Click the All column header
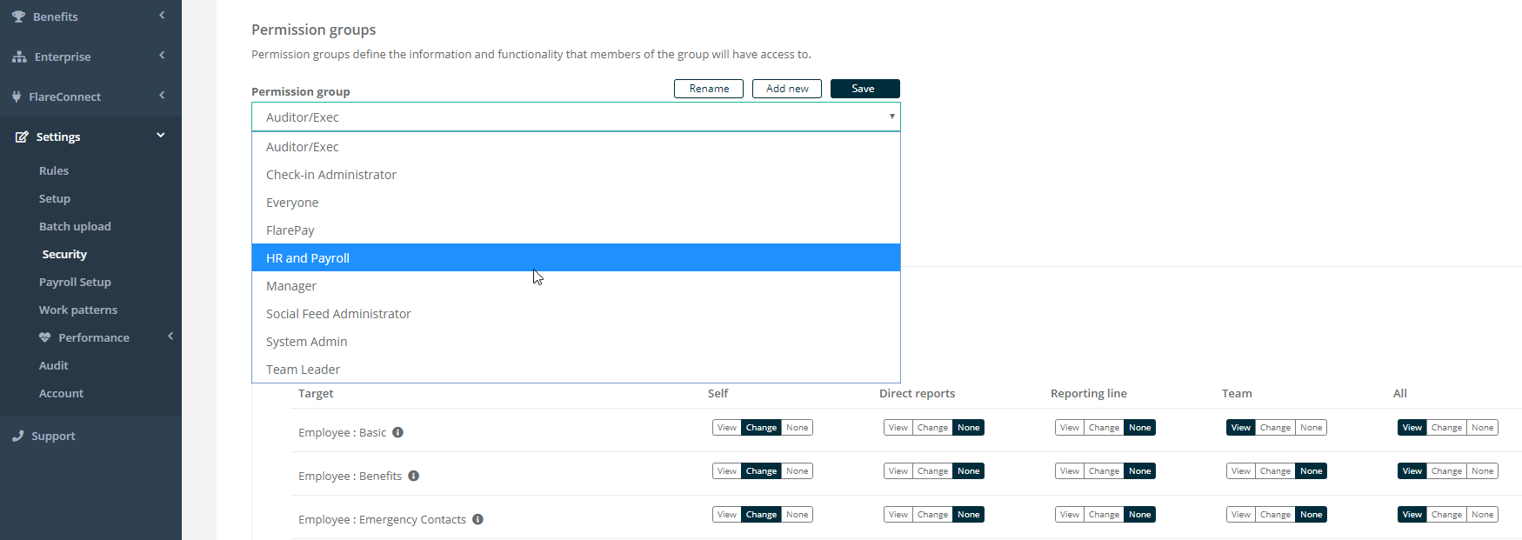The height and width of the screenshot is (540, 1522). click(x=1400, y=394)
